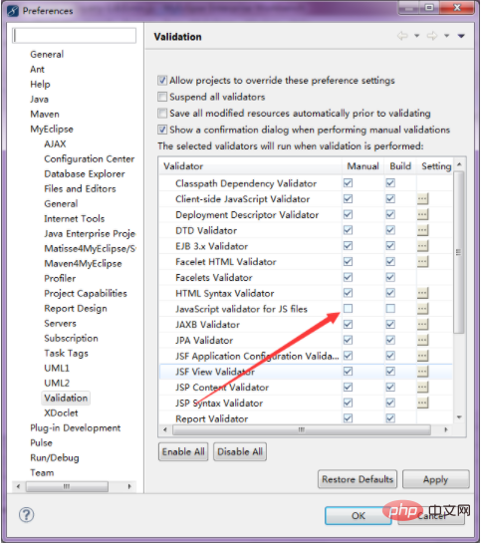
Task: Open settings for Client-side JavaScript Validator
Action: pos(422,199)
